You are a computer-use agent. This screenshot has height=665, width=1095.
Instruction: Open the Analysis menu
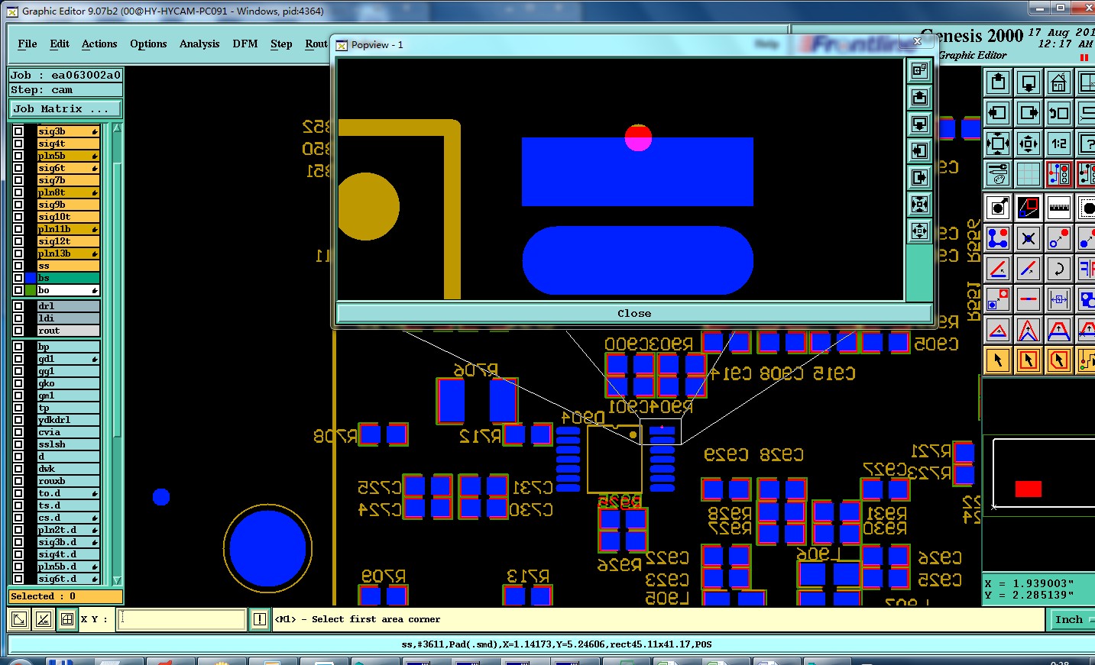199,44
